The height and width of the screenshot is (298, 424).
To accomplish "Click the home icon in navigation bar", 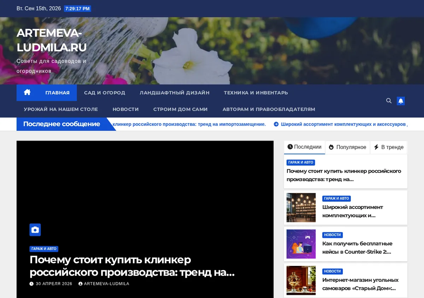I will point(27,93).
